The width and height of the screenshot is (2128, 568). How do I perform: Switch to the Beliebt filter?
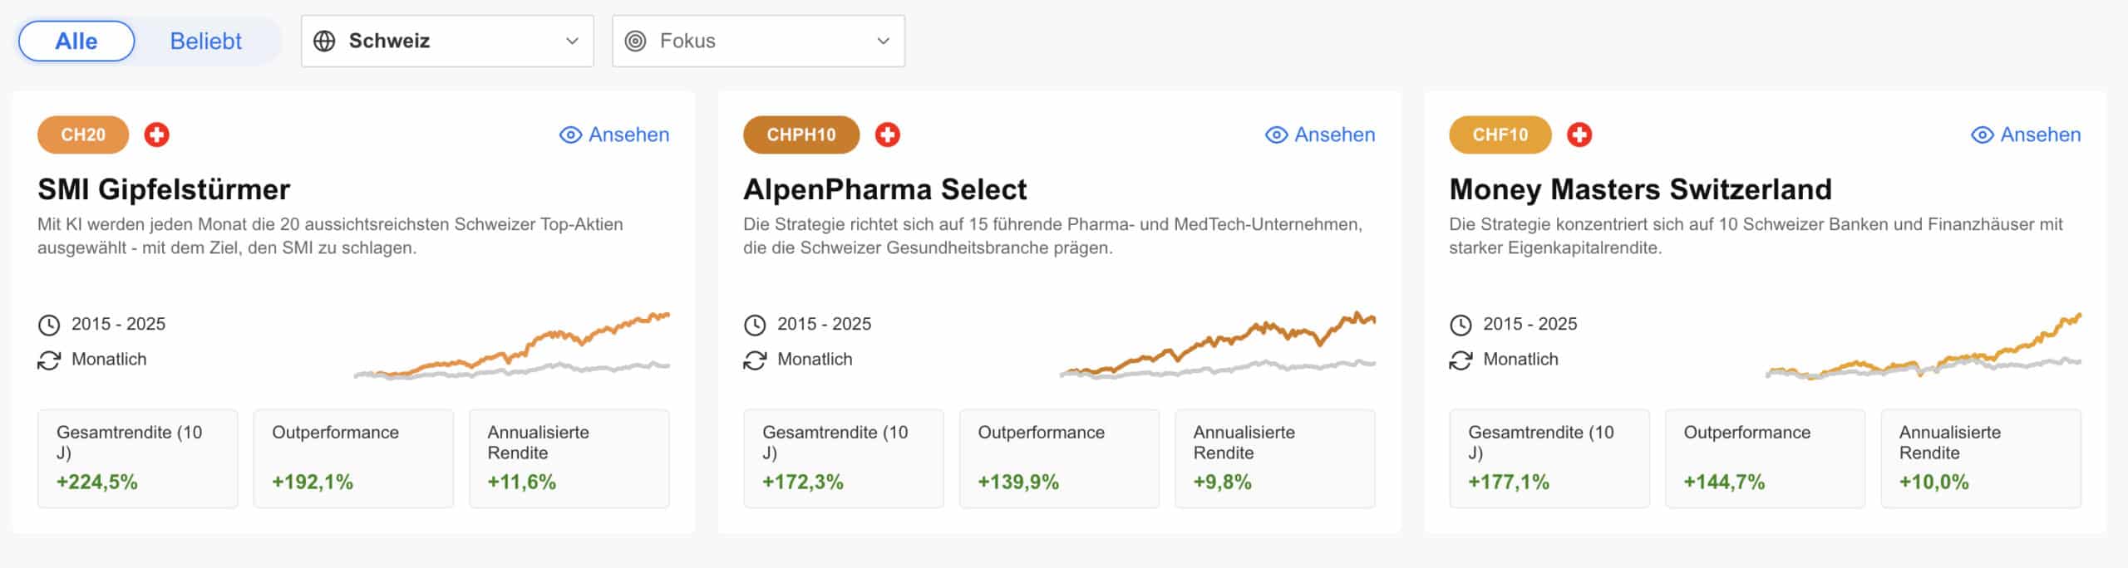click(205, 41)
